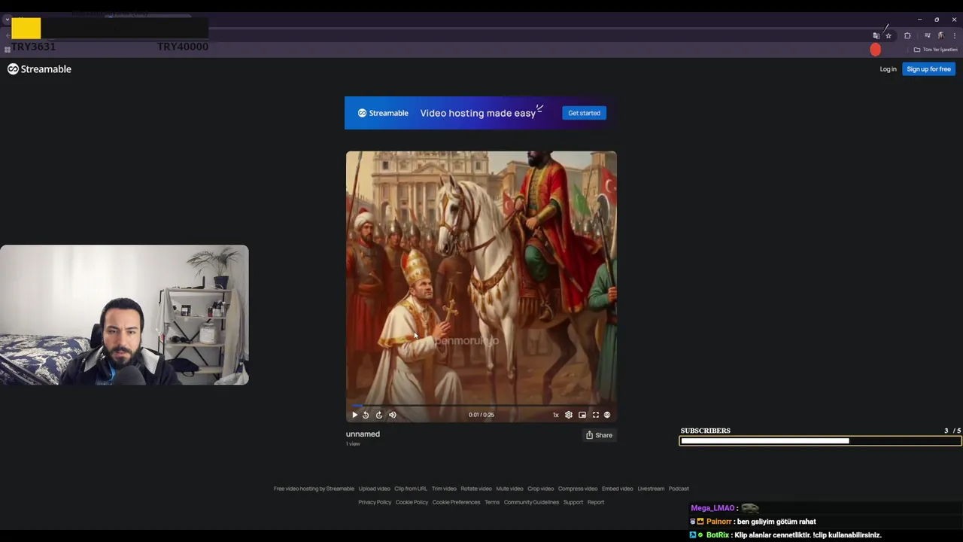Open the Support footer link

pos(573,502)
